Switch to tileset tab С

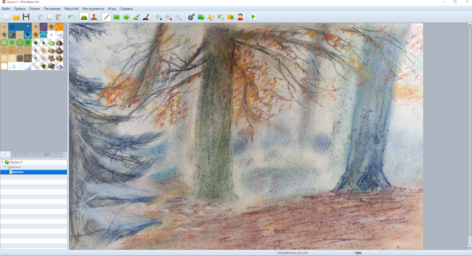click(26, 155)
